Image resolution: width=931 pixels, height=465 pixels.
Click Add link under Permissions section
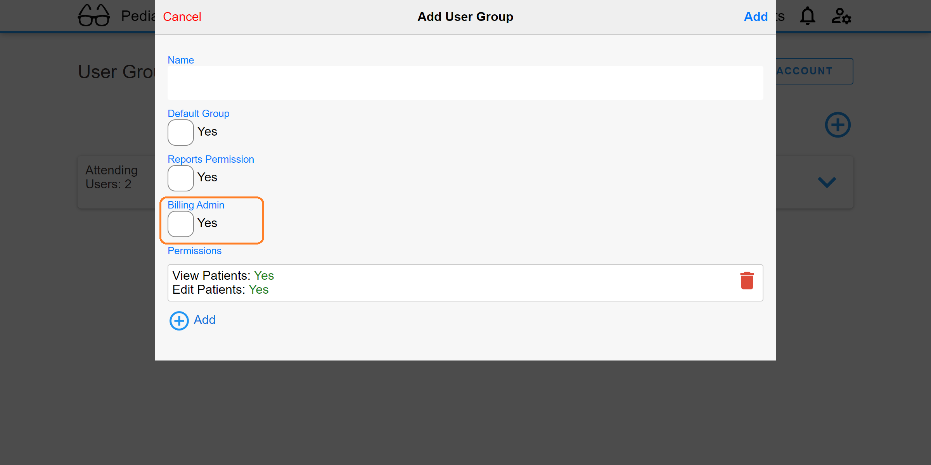tap(192, 320)
